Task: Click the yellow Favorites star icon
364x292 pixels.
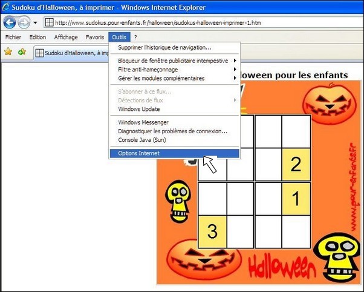Action: click(x=8, y=51)
